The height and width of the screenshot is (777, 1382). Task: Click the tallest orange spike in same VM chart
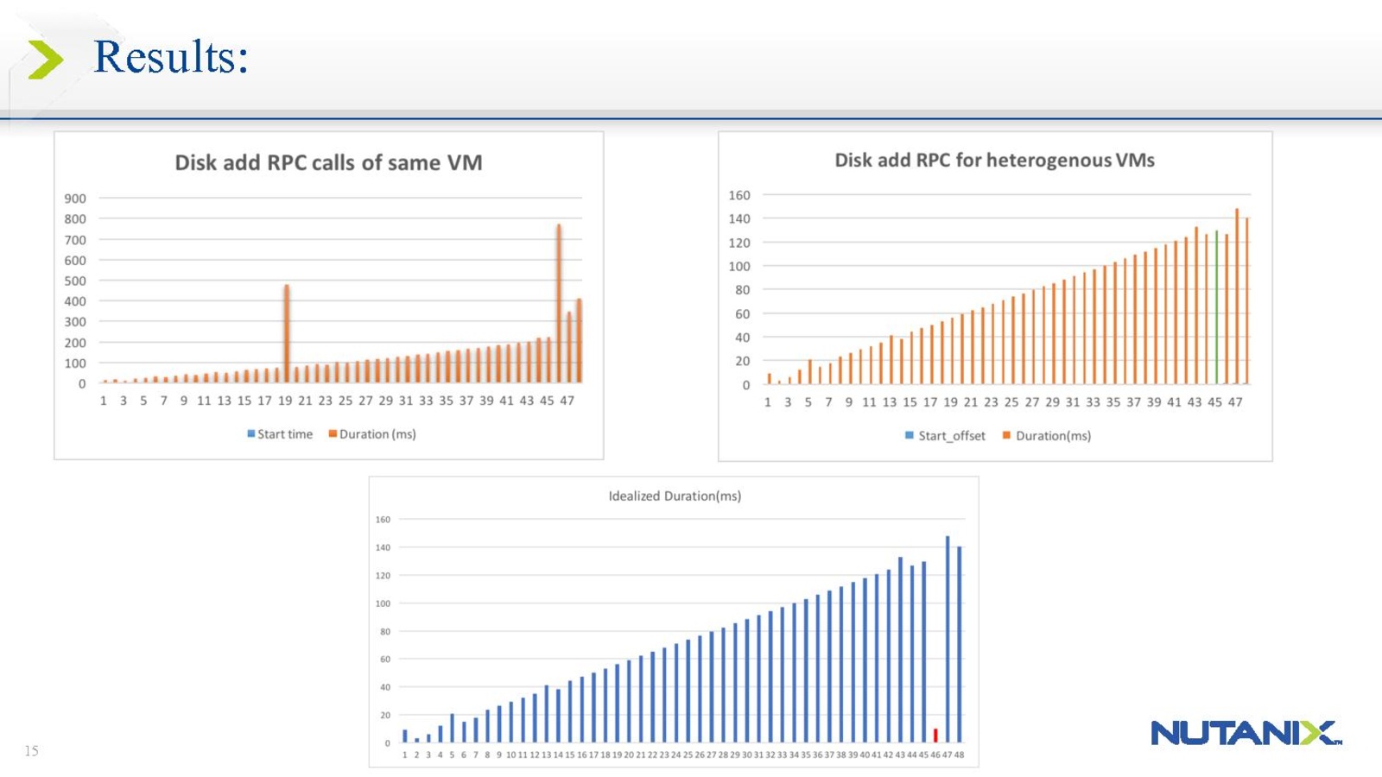pyautogui.click(x=559, y=302)
